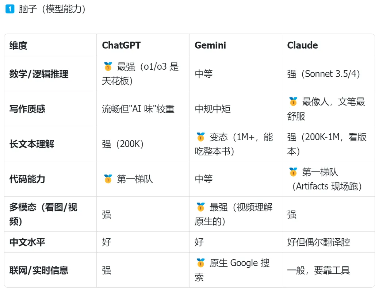The width and height of the screenshot is (379, 292).
Task: Click the 数学/逻辑推理 row label
Action: 39,74
